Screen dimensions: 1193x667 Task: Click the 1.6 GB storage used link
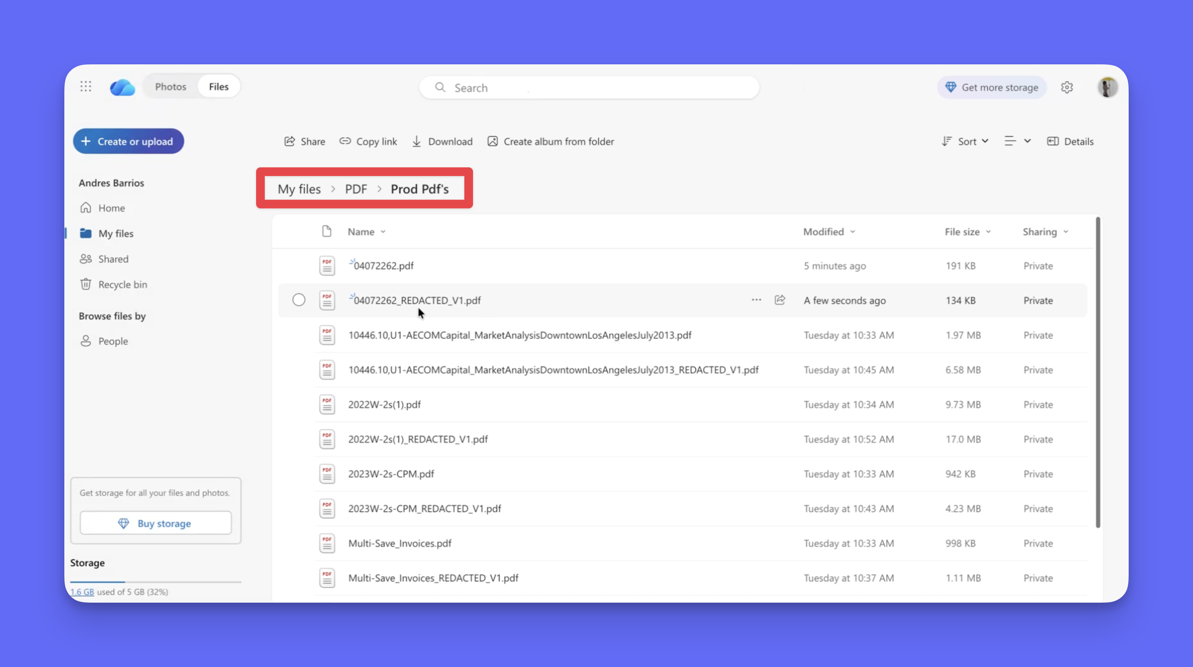point(82,591)
